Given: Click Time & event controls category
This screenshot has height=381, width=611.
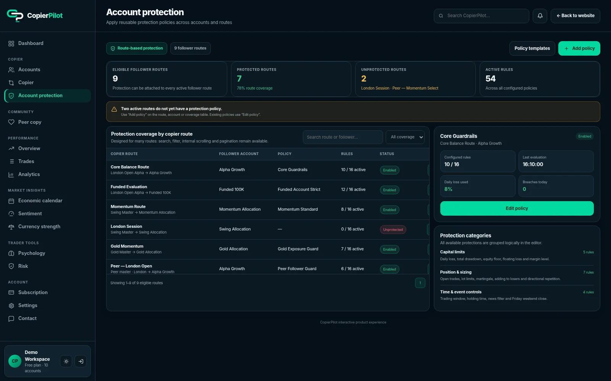Looking at the screenshot, I should tap(517, 295).
